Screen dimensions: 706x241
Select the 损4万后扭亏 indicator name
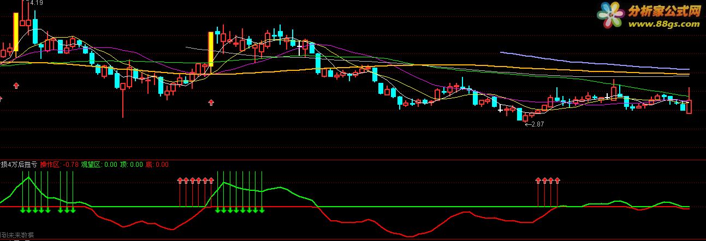[x=19, y=164]
